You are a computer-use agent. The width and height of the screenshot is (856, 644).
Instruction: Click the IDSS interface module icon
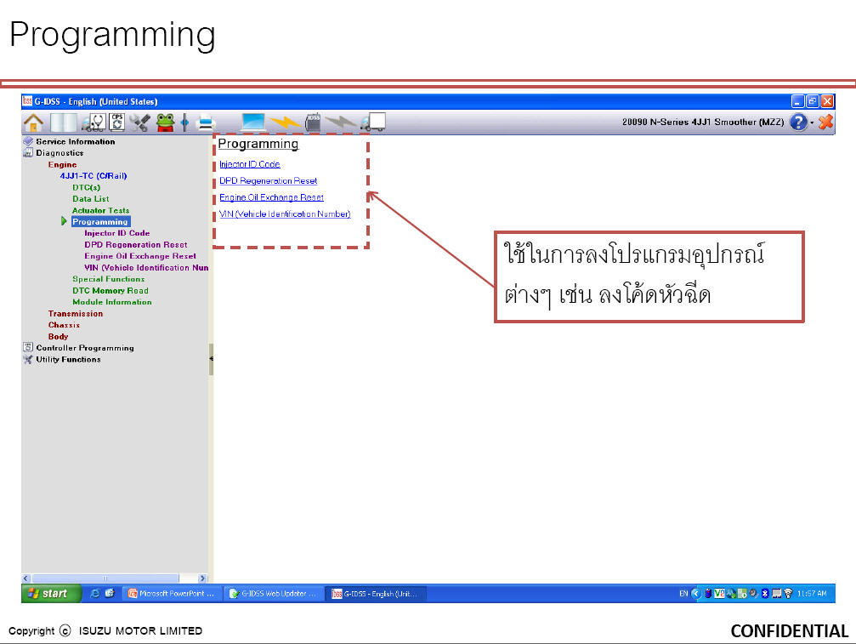tap(313, 123)
